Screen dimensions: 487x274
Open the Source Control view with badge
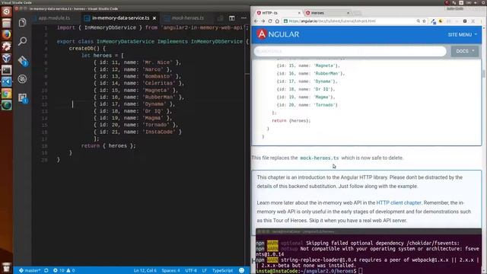(x=22, y=61)
